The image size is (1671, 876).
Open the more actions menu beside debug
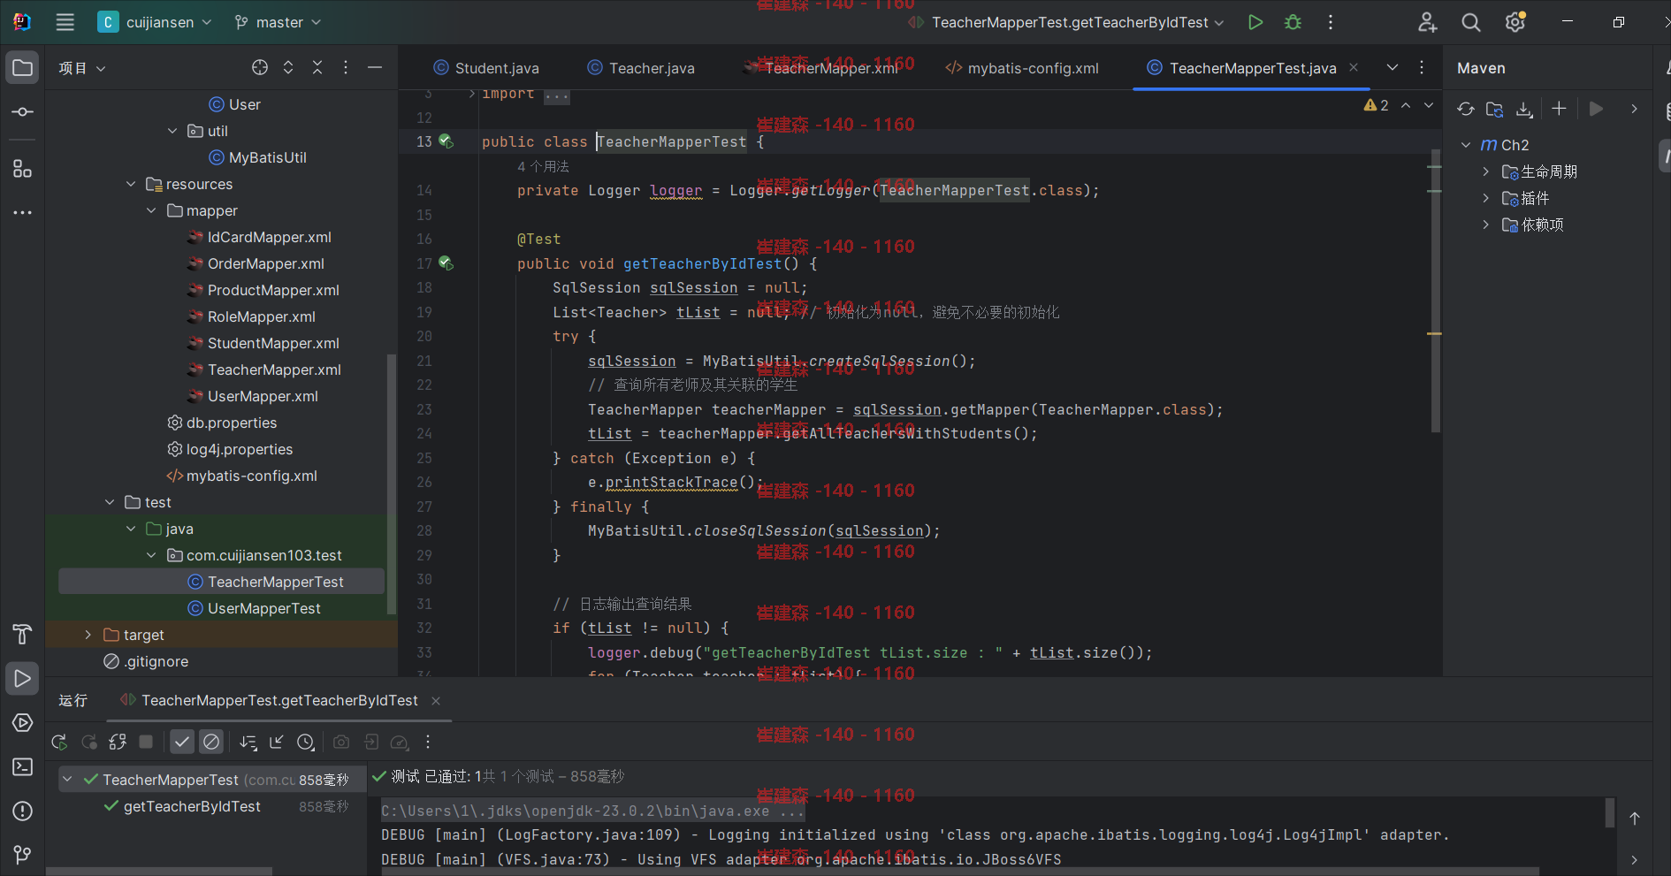1331,22
